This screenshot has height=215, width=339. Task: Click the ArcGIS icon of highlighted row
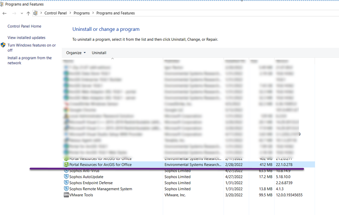point(66,164)
